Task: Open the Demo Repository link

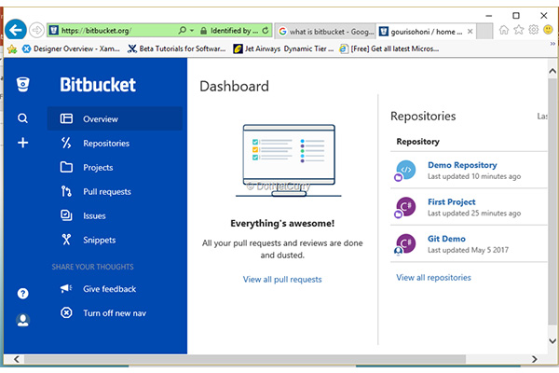Action: point(462,165)
